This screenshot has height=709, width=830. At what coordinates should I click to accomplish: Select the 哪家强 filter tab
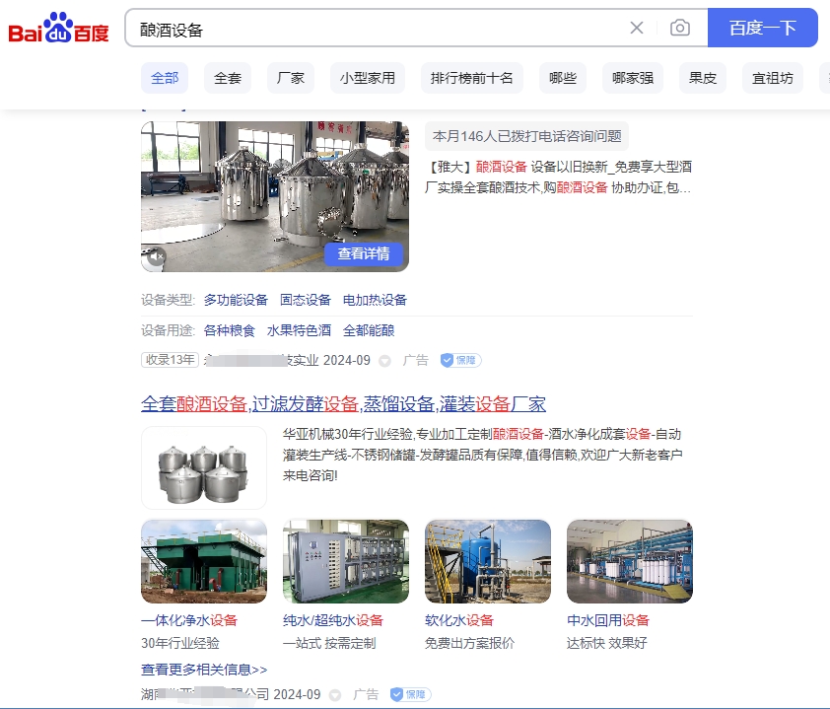(633, 78)
